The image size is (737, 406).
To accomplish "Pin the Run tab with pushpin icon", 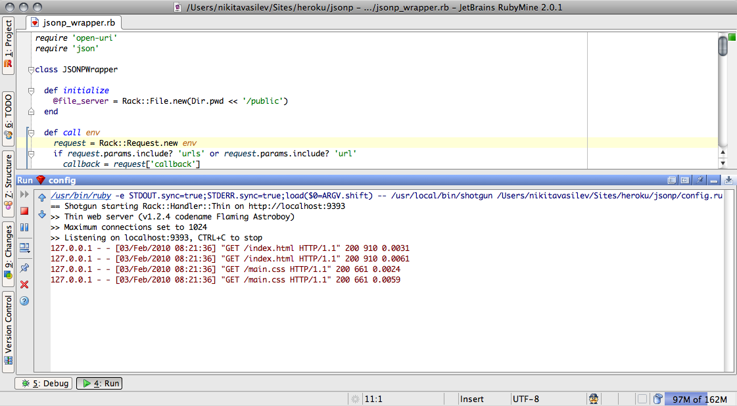I will pos(24,268).
